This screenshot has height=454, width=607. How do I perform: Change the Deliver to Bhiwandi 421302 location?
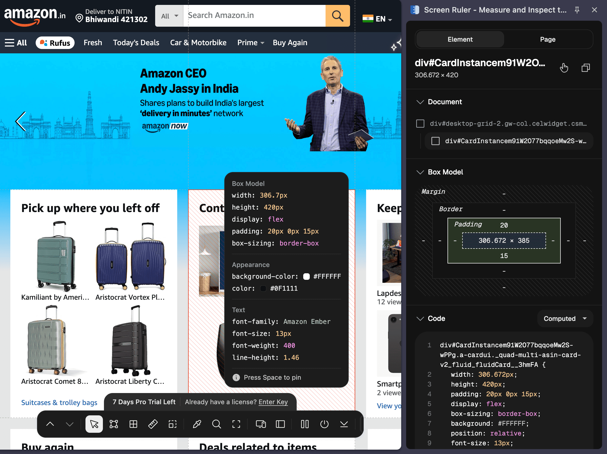pos(112,16)
